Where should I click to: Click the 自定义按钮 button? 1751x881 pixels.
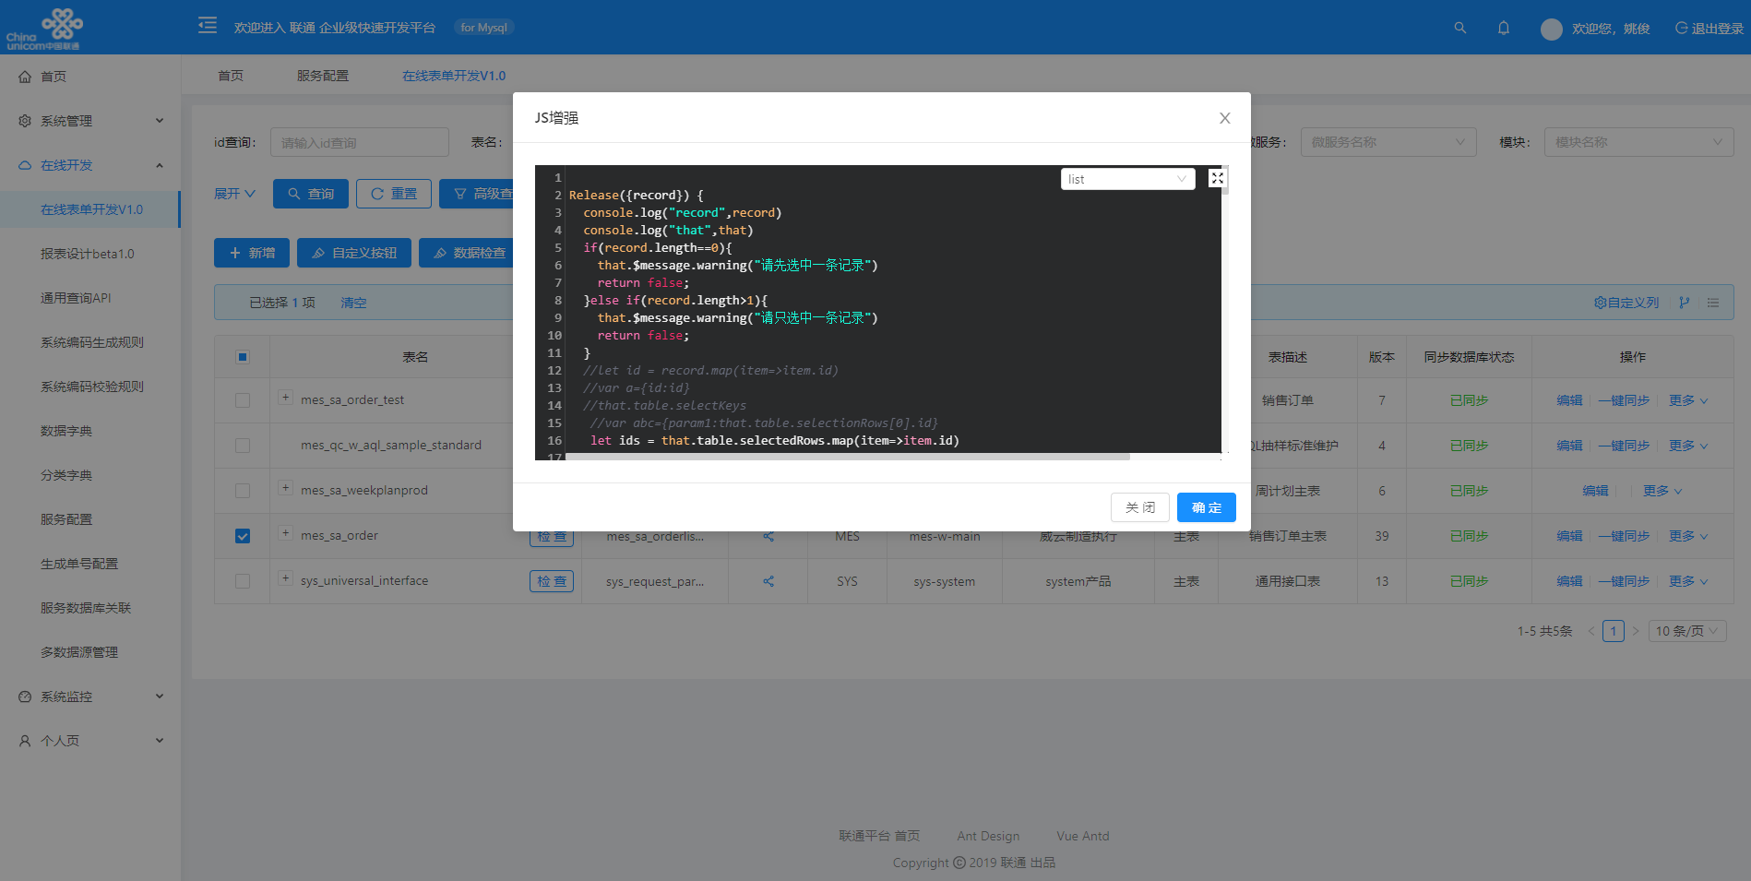(354, 253)
